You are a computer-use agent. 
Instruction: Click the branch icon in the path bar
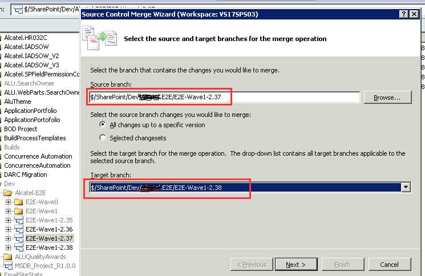point(18,10)
